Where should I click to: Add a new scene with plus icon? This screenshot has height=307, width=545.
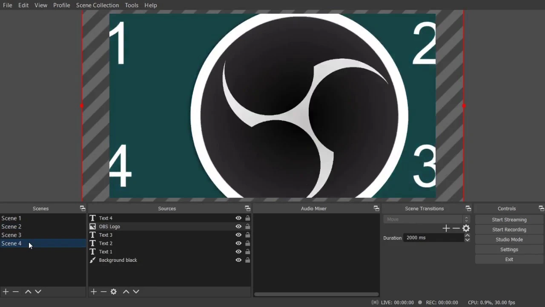tap(6, 292)
